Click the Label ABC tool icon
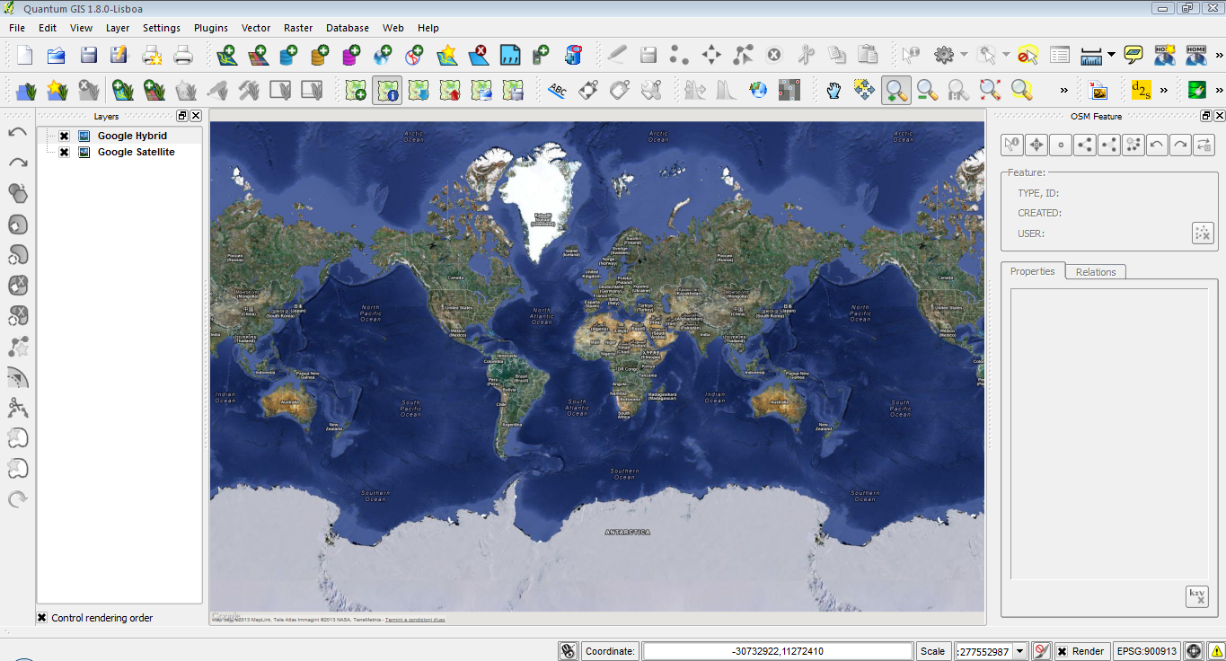This screenshot has height=661, width=1226. point(557,90)
